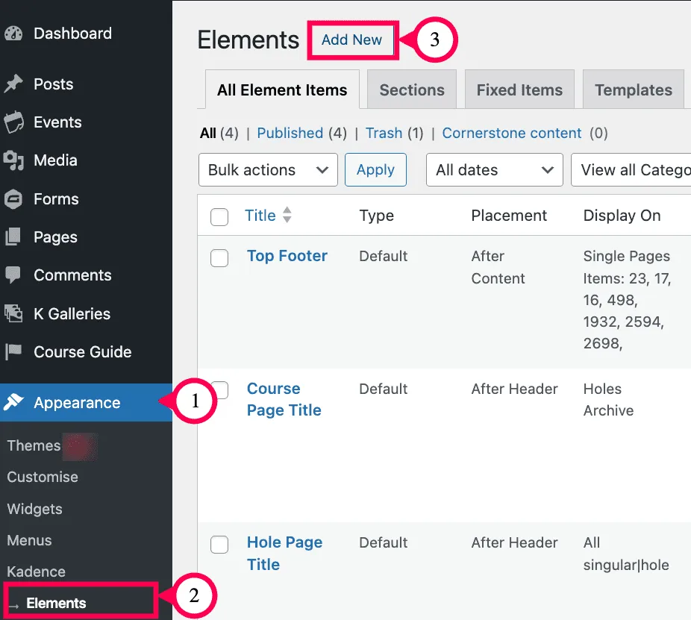
Task: Open Menus under Appearance
Action: pyautogui.click(x=30, y=540)
